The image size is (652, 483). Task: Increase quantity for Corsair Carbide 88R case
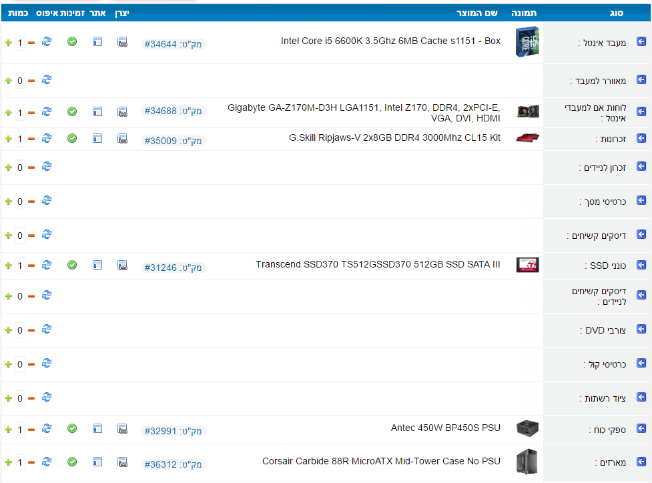(8, 462)
